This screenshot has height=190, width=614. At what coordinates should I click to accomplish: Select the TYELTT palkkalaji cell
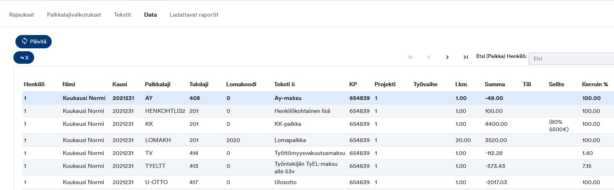pyautogui.click(x=155, y=166)
